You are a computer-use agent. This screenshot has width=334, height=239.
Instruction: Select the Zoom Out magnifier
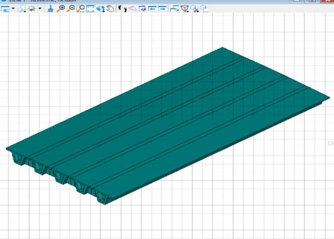coord(70,9)
